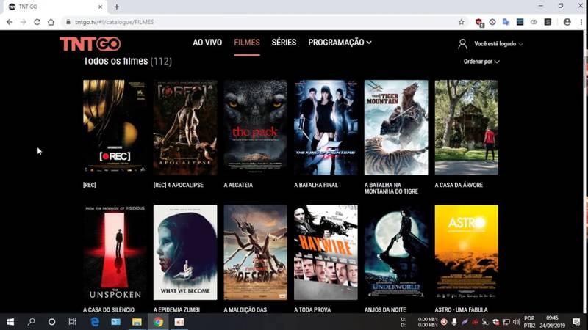The height and width of the screenshot is (330, 588).
Task: Click the site lock icon in address bar
Action: click(68, 22)
